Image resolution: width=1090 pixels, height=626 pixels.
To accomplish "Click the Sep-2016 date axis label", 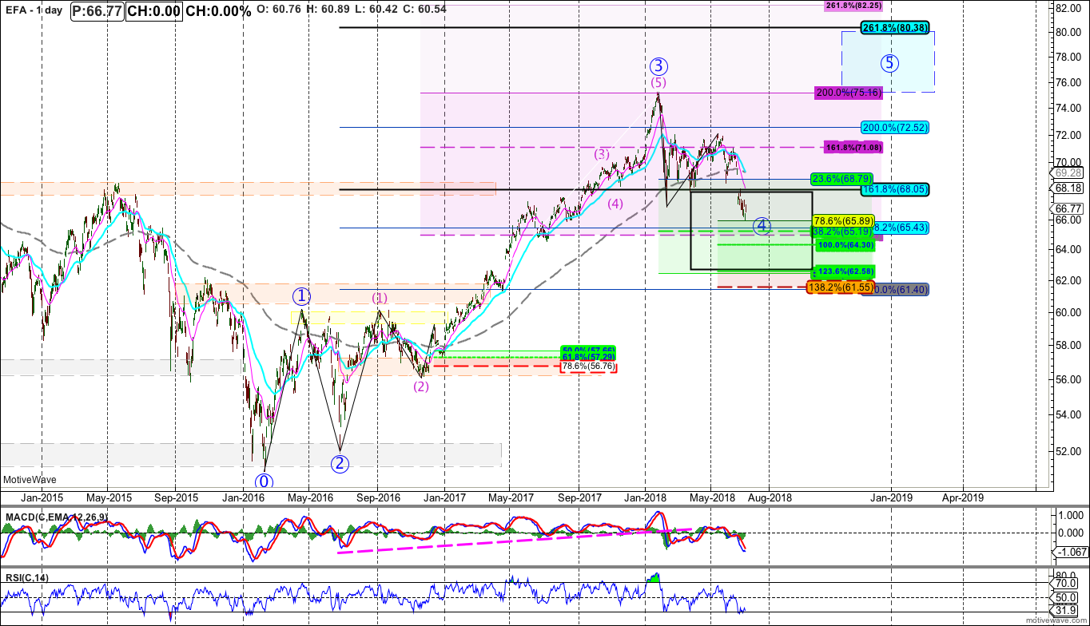I will point(377,497).
